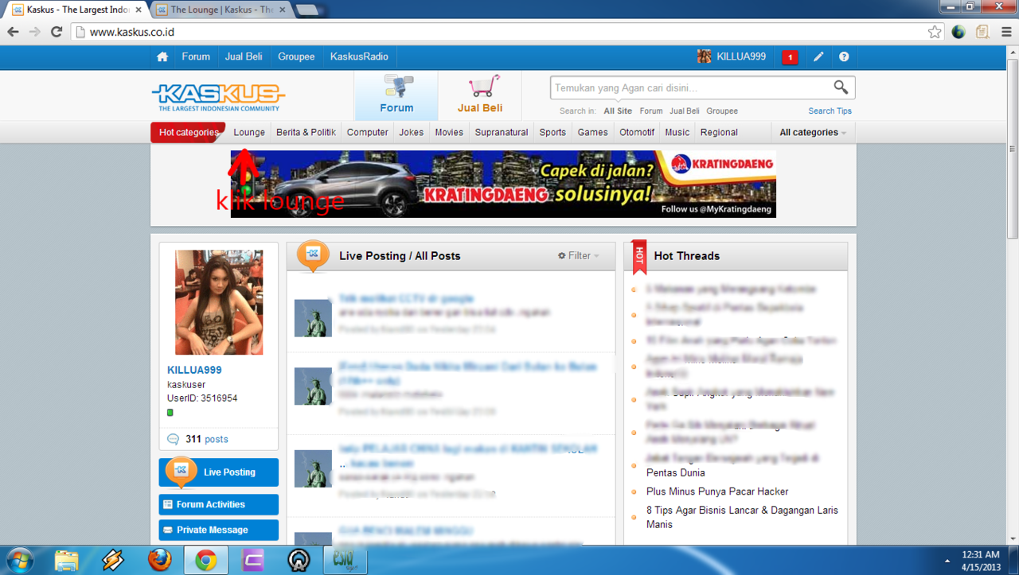
Task: Open Windows Start menu
Action: [19, 560]
